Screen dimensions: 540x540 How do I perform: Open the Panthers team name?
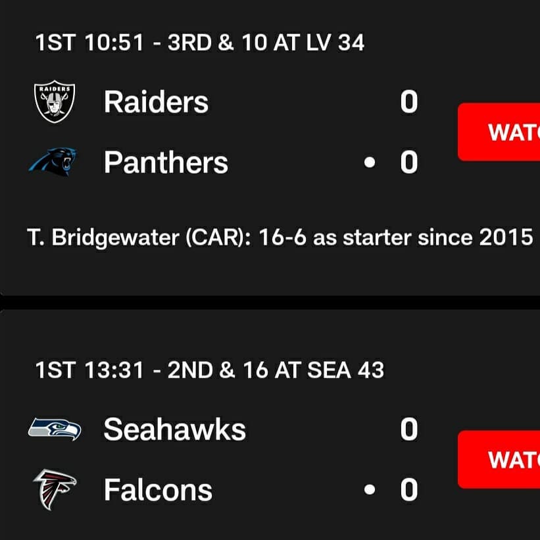pos(166,162)
